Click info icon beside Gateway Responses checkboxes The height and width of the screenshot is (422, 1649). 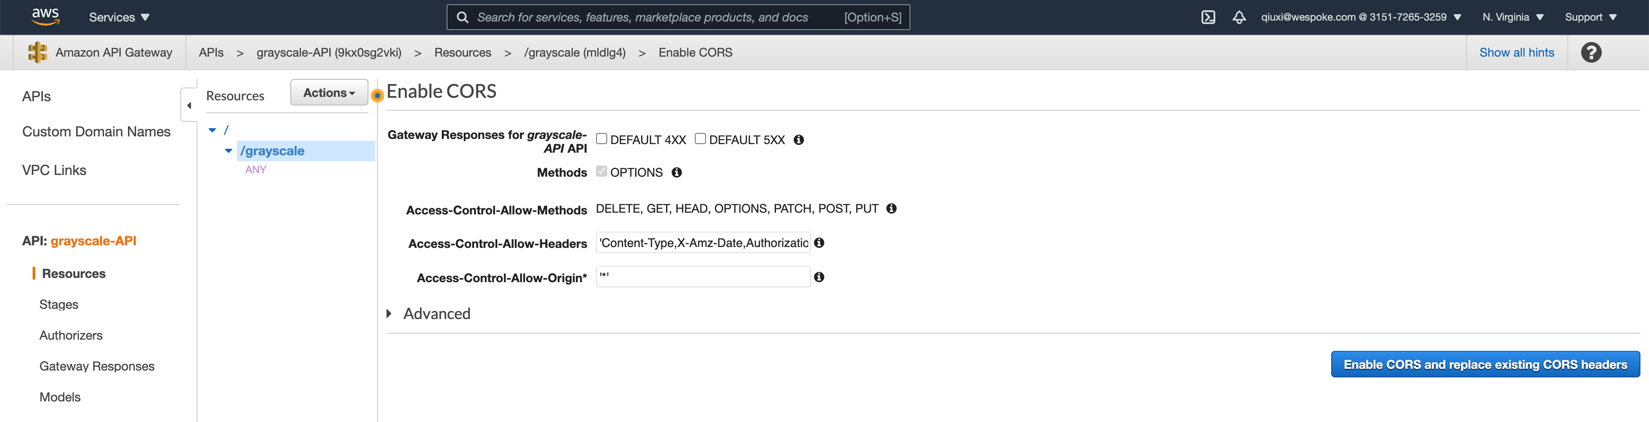798,139
